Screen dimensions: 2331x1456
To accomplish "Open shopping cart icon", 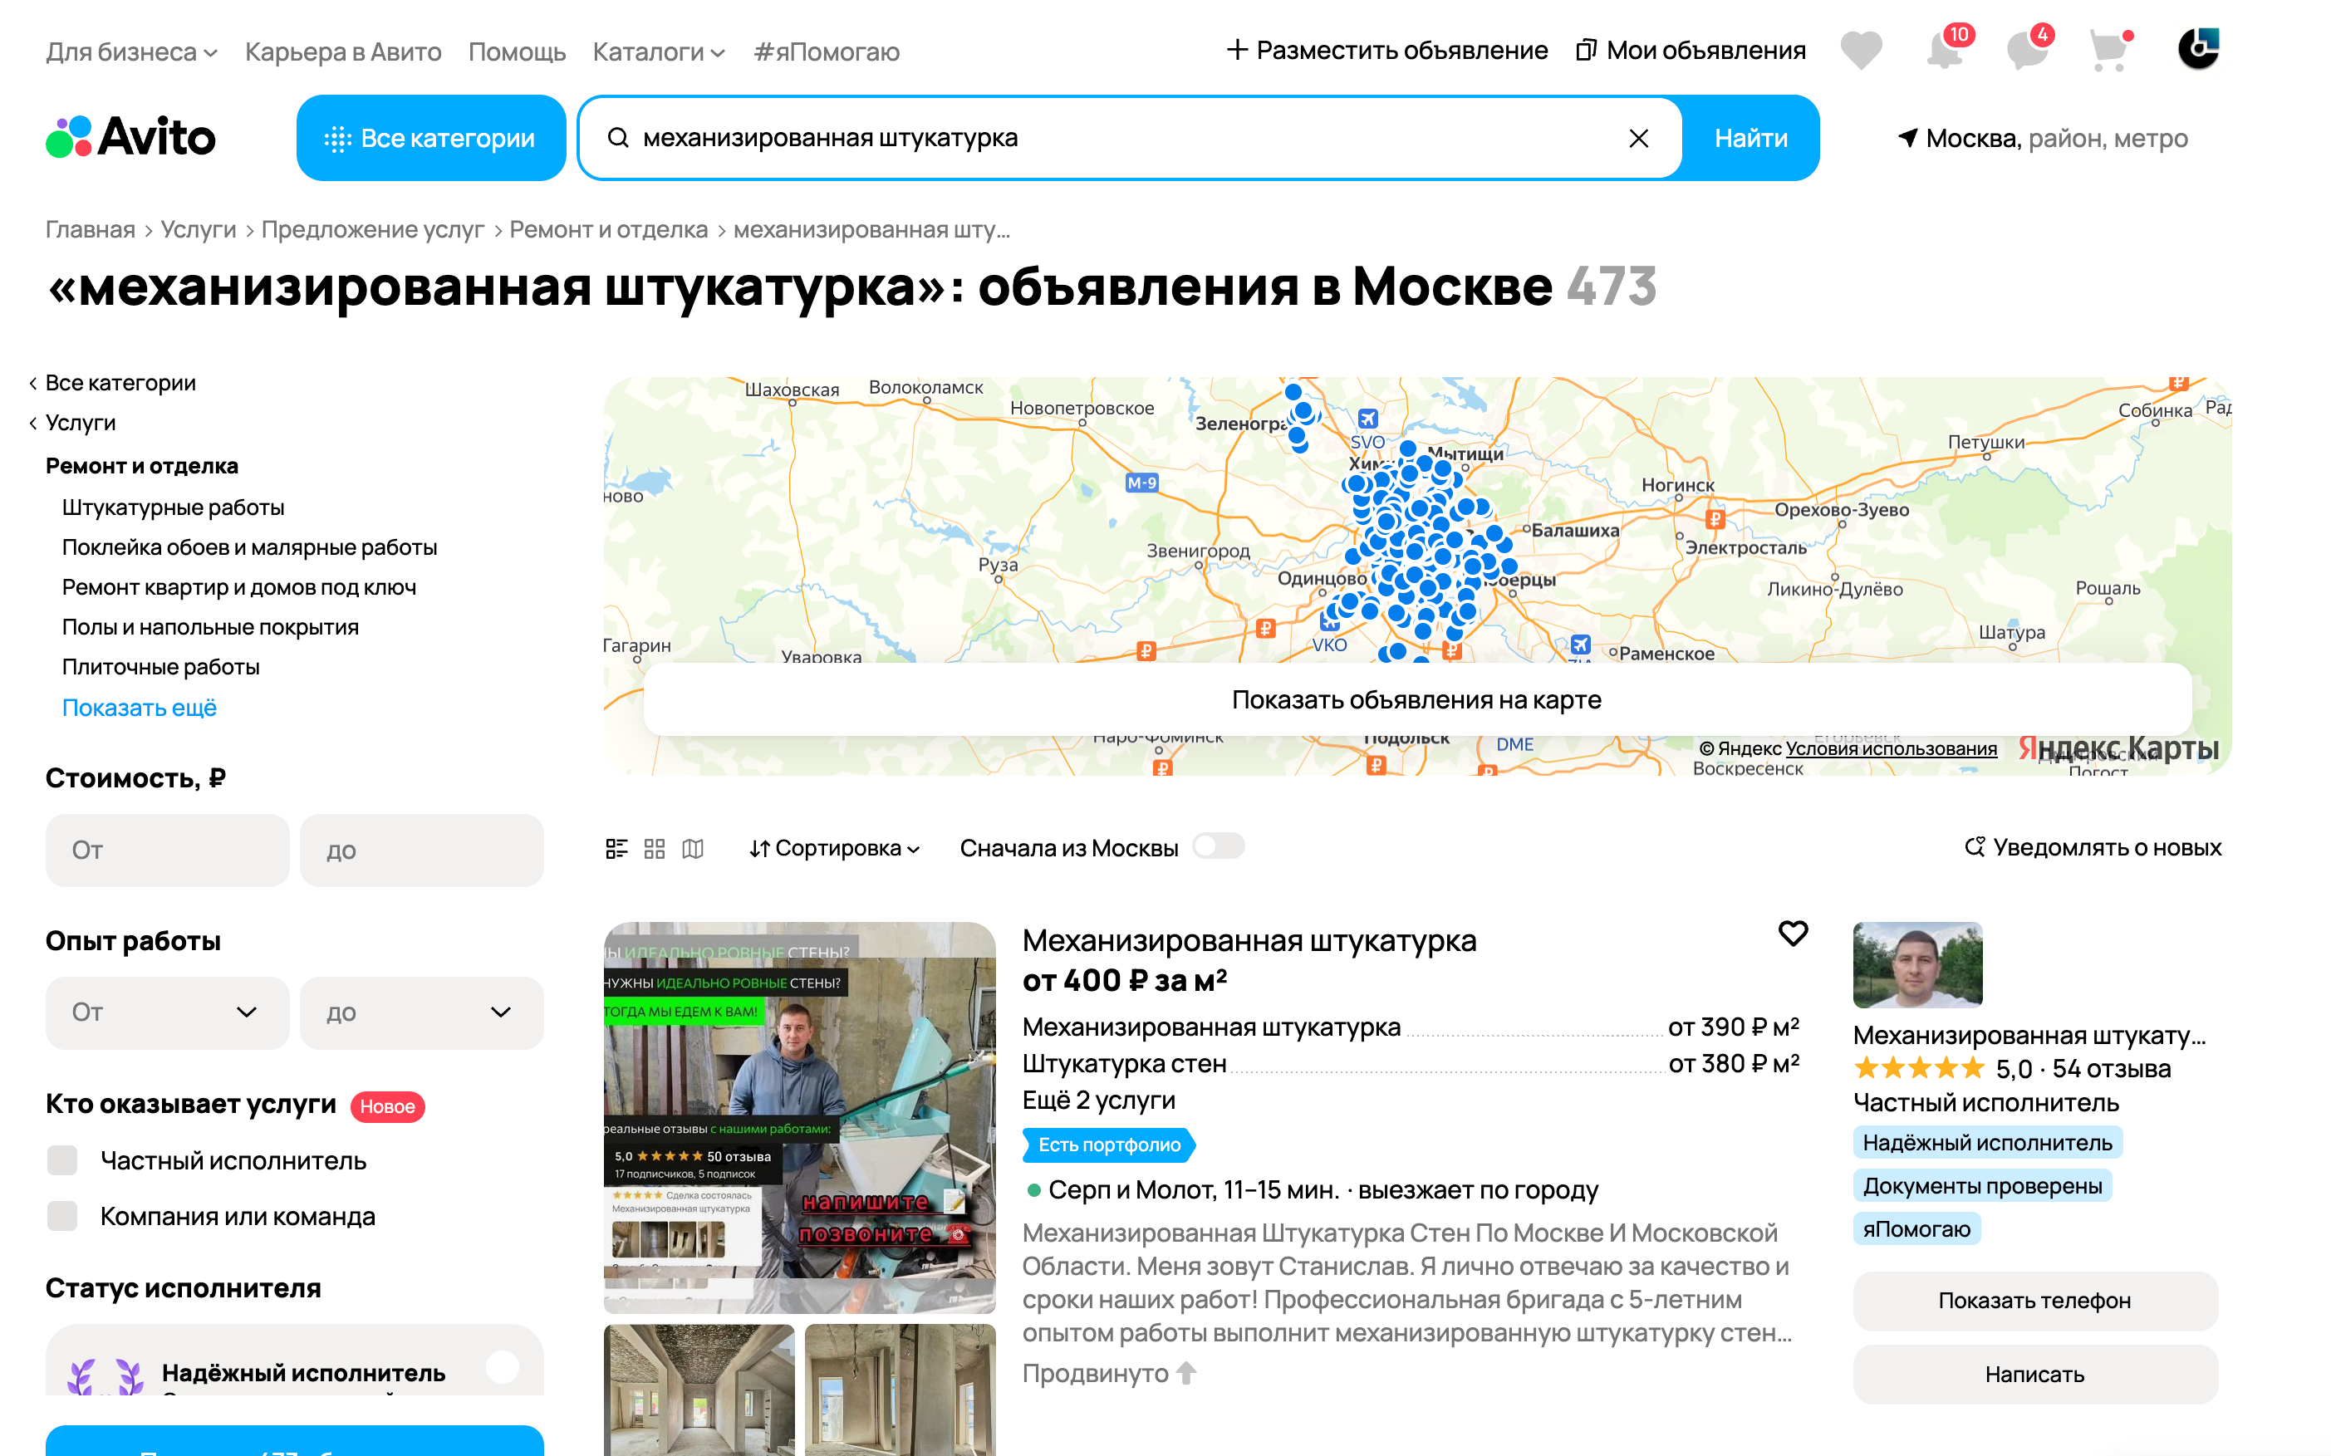I will pos(2108,50).
